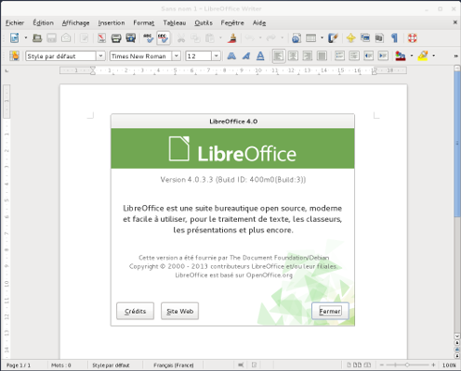
Task: Expand the paragraph style dropdown
Action: [100, 56]
